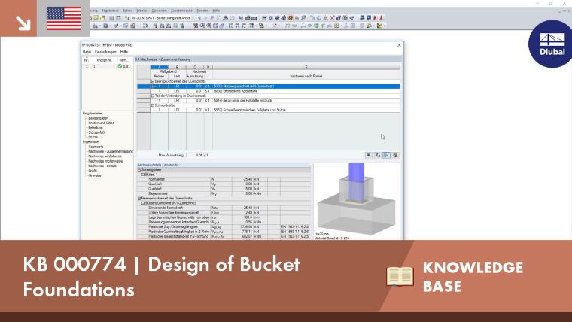The width and height of the screenshot is (572, 322).
Task: Click the Excel export icon below the results table
Action: 395,155
